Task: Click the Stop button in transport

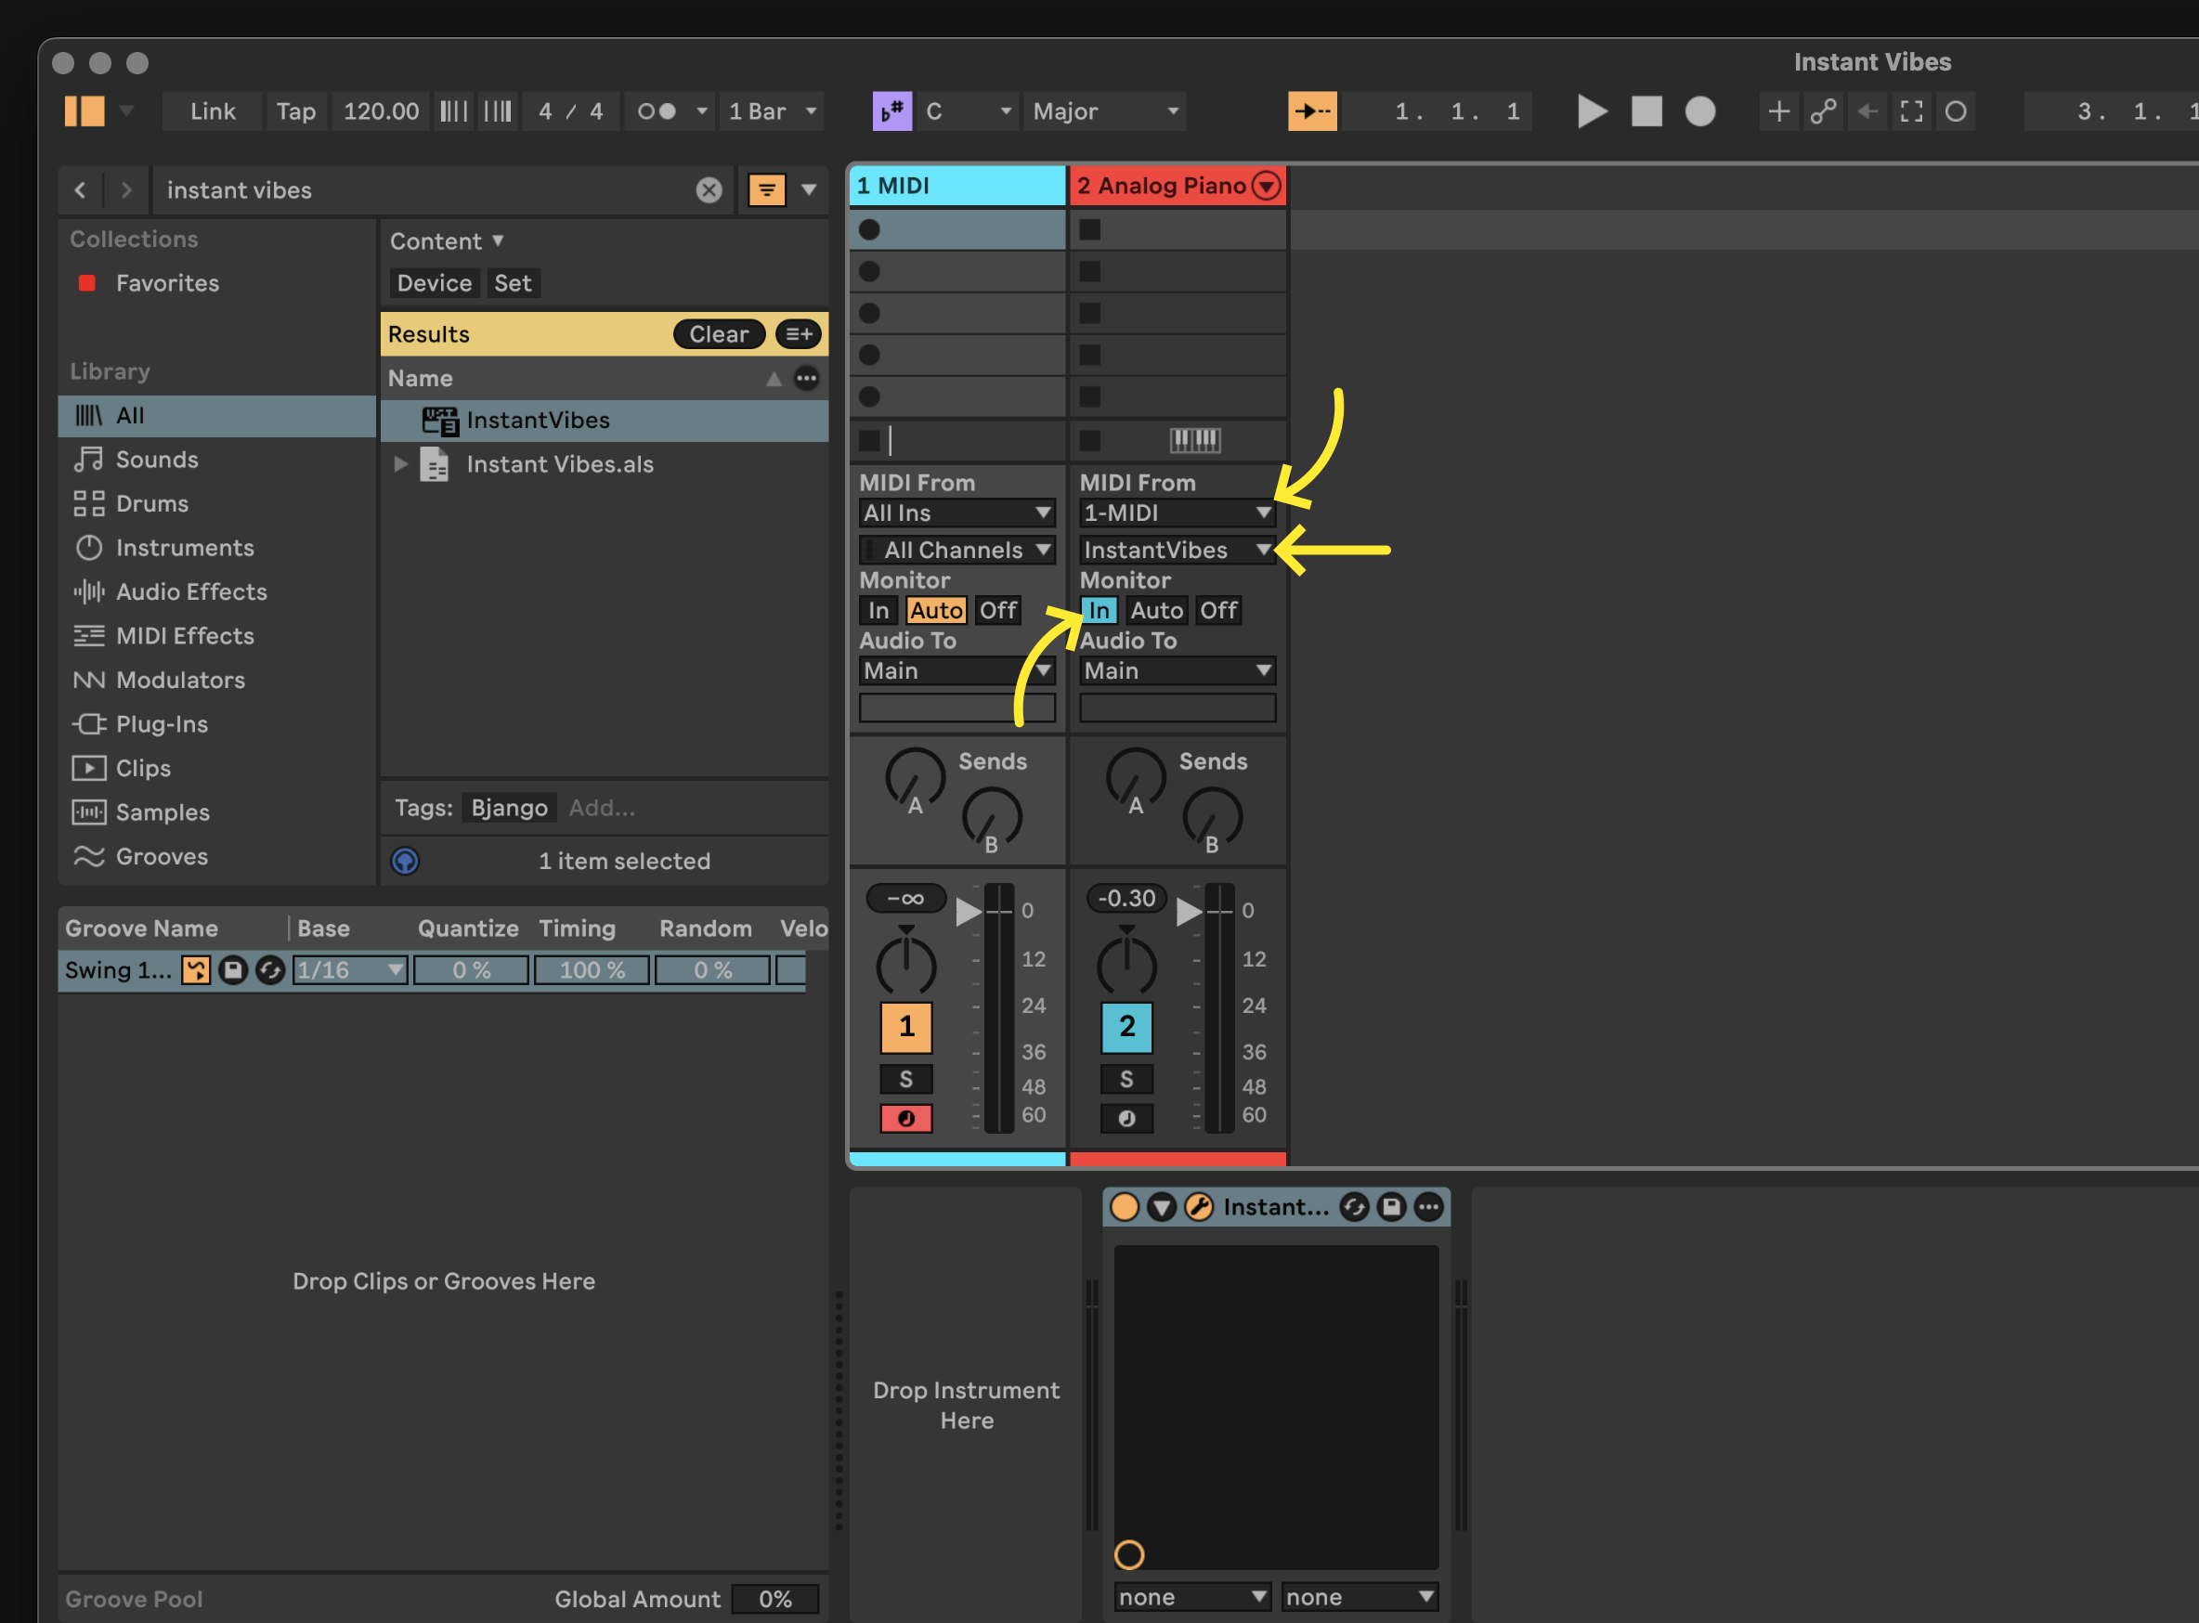Action: (1646, 111)
